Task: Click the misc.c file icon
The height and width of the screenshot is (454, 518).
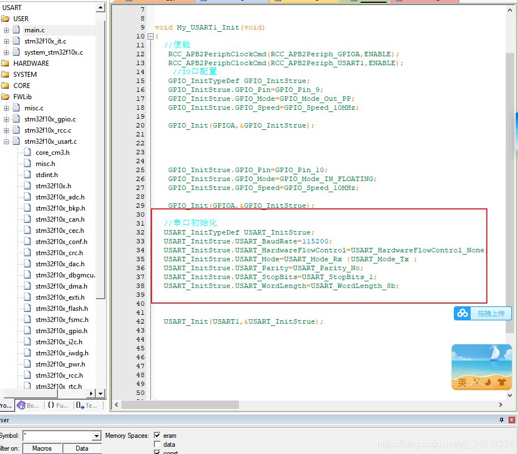Action: pyautogui.click(x=17, y=108)
